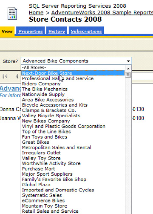Go to first page arrow icon
153x214 pixels.
tap(5, 76)
